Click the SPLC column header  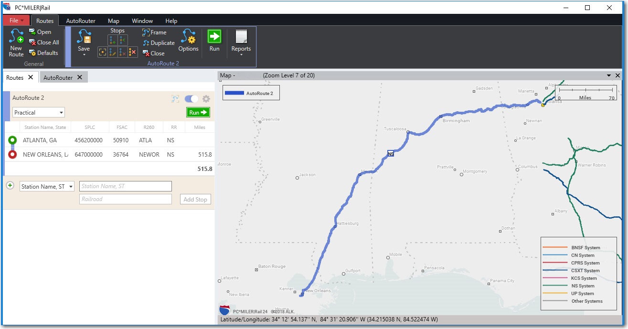pos(90,127)
